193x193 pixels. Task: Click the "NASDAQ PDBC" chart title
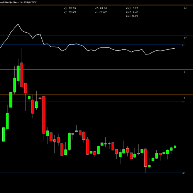pos(29,2)
